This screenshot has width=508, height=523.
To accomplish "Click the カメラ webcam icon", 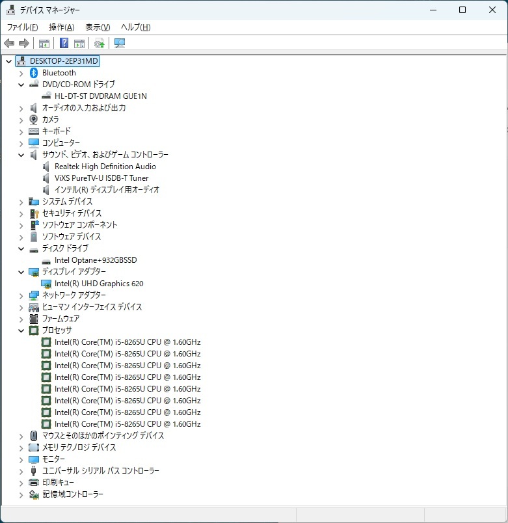I will (x=34, y=120).
